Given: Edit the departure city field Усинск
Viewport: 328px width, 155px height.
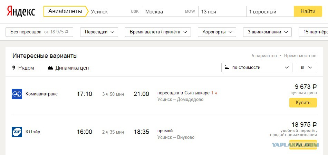Looking at the screenshot, I should (115, 11).
